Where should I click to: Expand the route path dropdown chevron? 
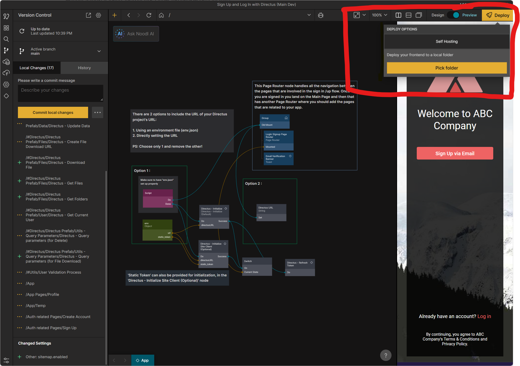(x=309, y=15)
